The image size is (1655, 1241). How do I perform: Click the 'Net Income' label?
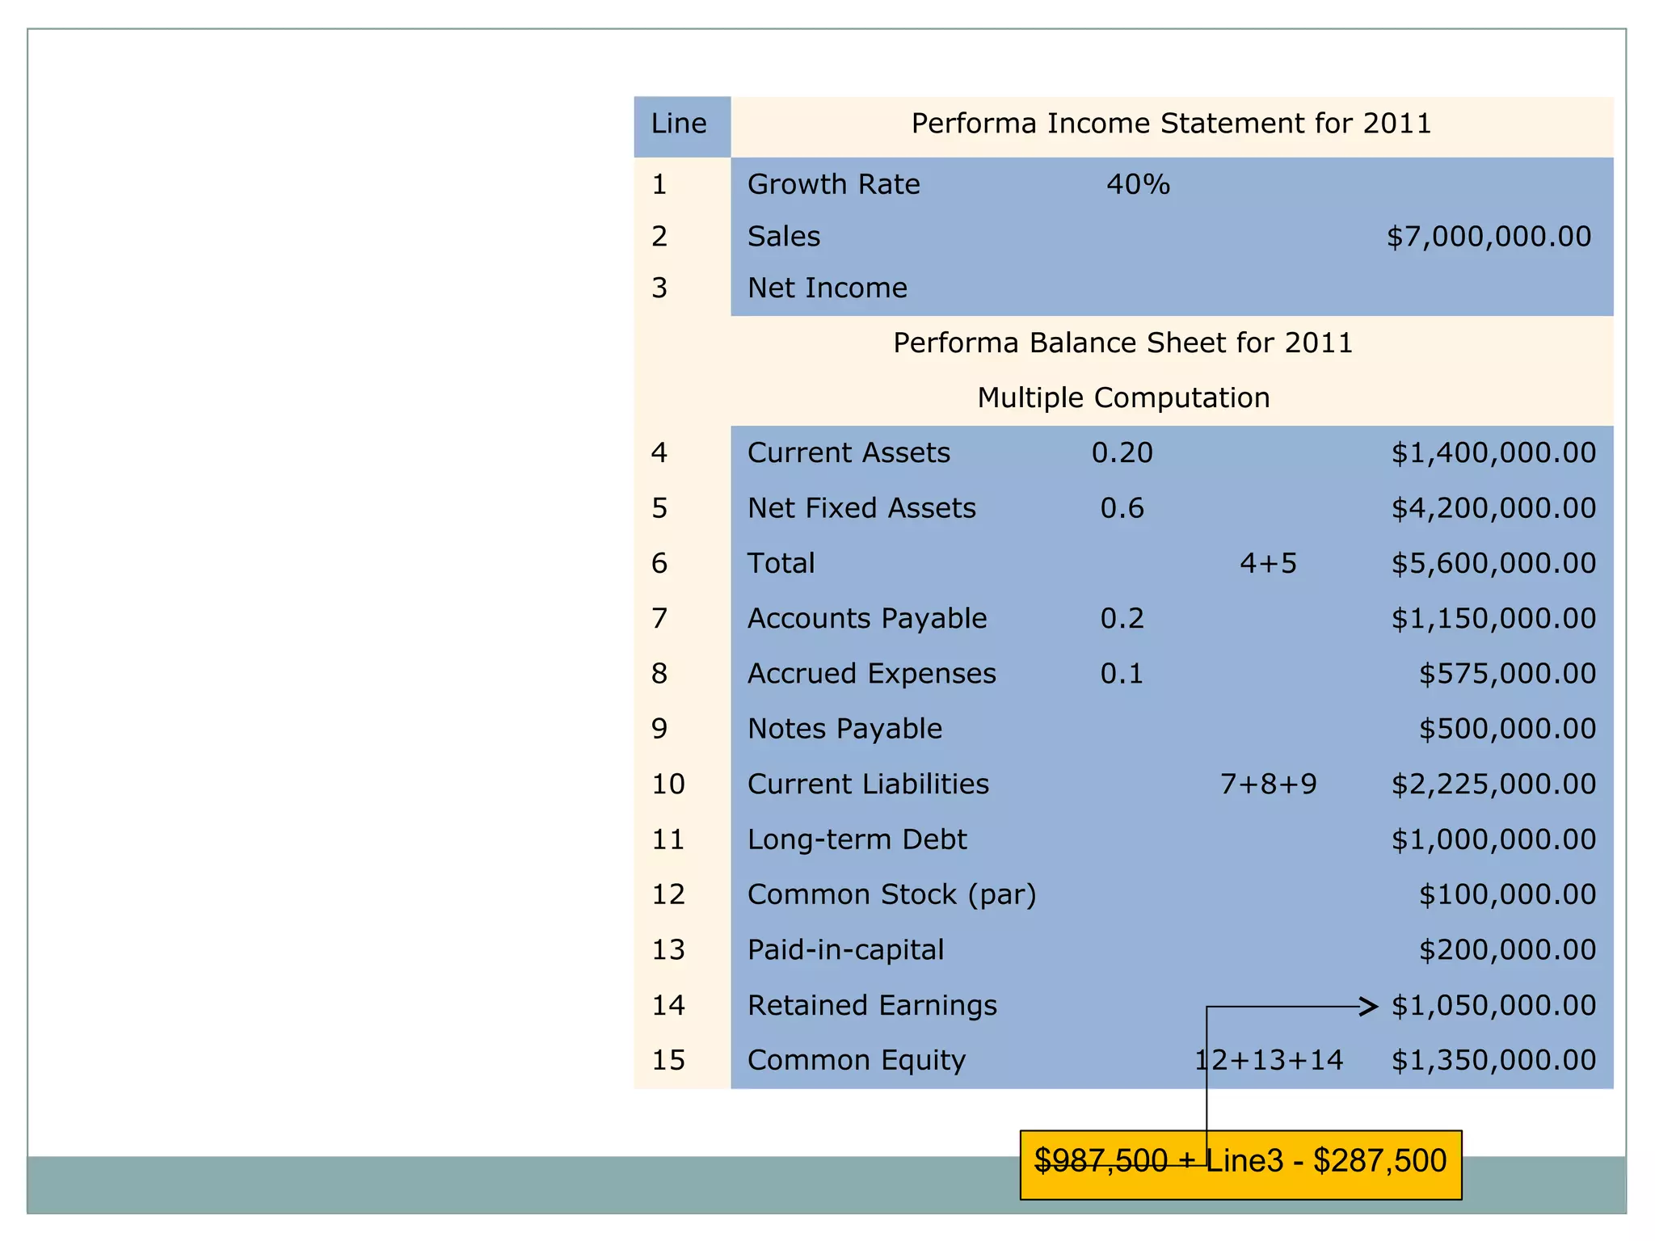click(827, 288)
